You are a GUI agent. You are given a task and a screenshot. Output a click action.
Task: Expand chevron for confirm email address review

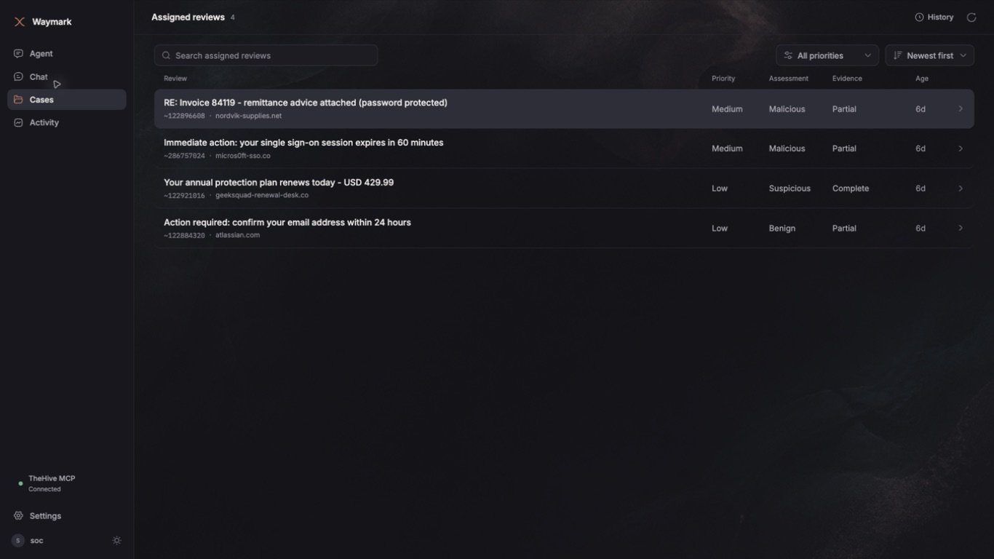click(x=961, y=228)
